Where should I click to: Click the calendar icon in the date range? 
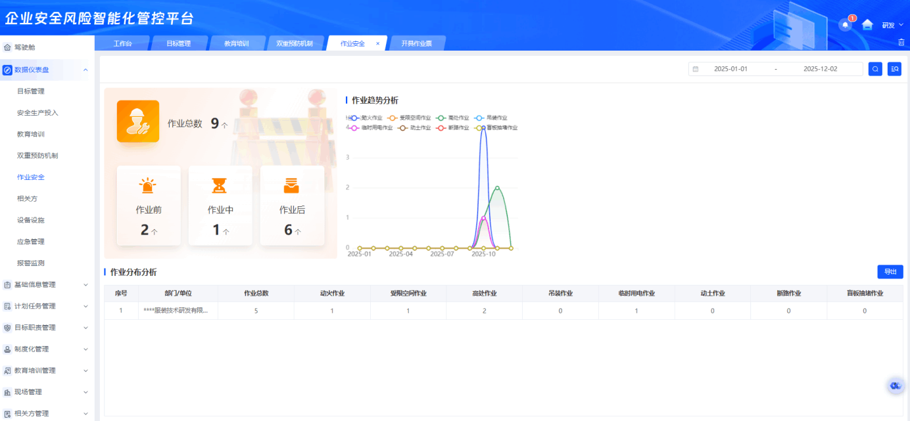[x=695, y=68]
